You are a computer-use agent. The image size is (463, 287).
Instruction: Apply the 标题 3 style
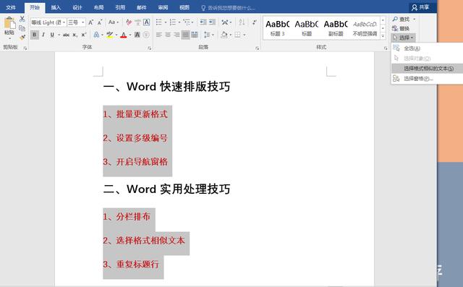278,28
